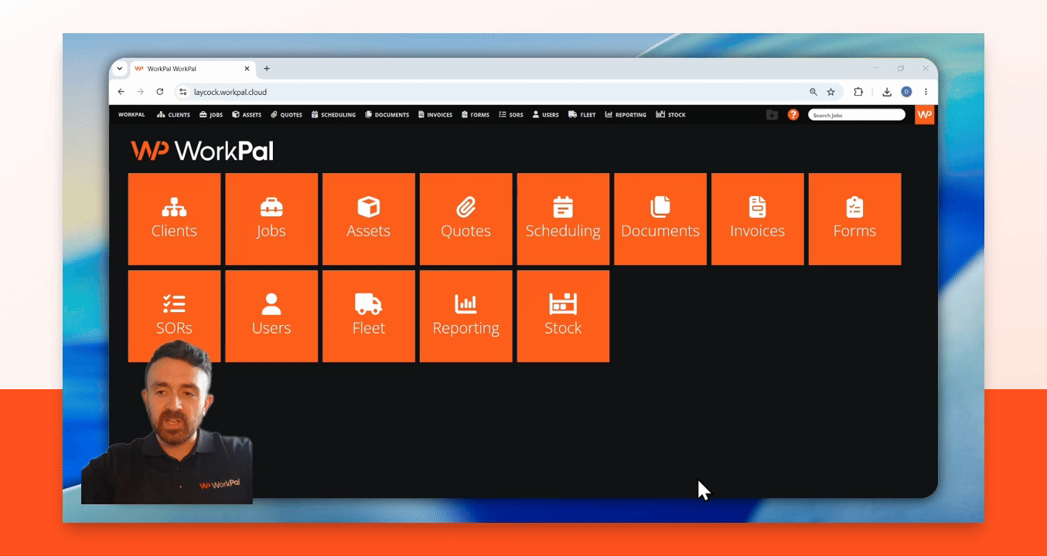Select QUOTES in the top navigation bar
Viewport: 1047px width, 556px height.
[286, 115]
